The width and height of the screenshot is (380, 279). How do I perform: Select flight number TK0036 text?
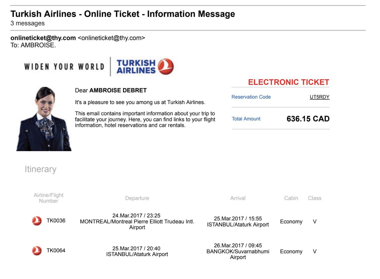click(56, 221)
